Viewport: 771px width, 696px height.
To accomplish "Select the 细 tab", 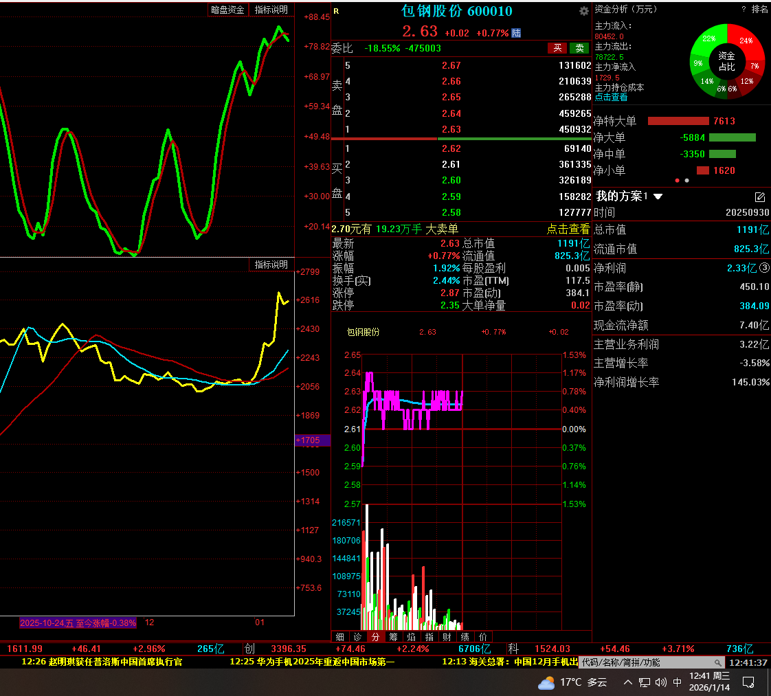I will pos(339,637).
